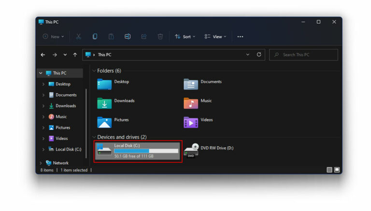Refresh the This PC view
The image size is (371, 211).
259,55
